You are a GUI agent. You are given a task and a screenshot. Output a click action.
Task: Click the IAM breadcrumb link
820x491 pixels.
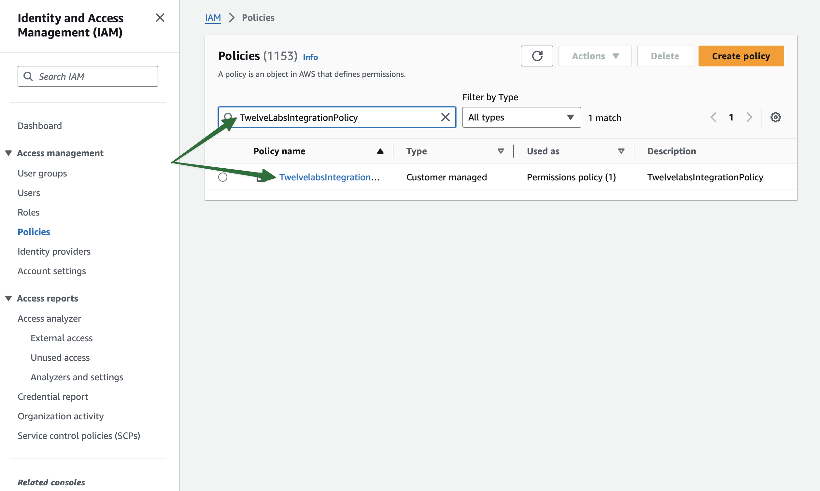coord(213,18)
